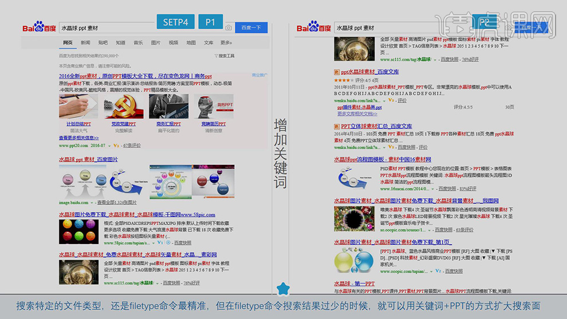Click the Baidu logo in the right page
Viewport: 567px width, 319px height.
pos(313,27)
